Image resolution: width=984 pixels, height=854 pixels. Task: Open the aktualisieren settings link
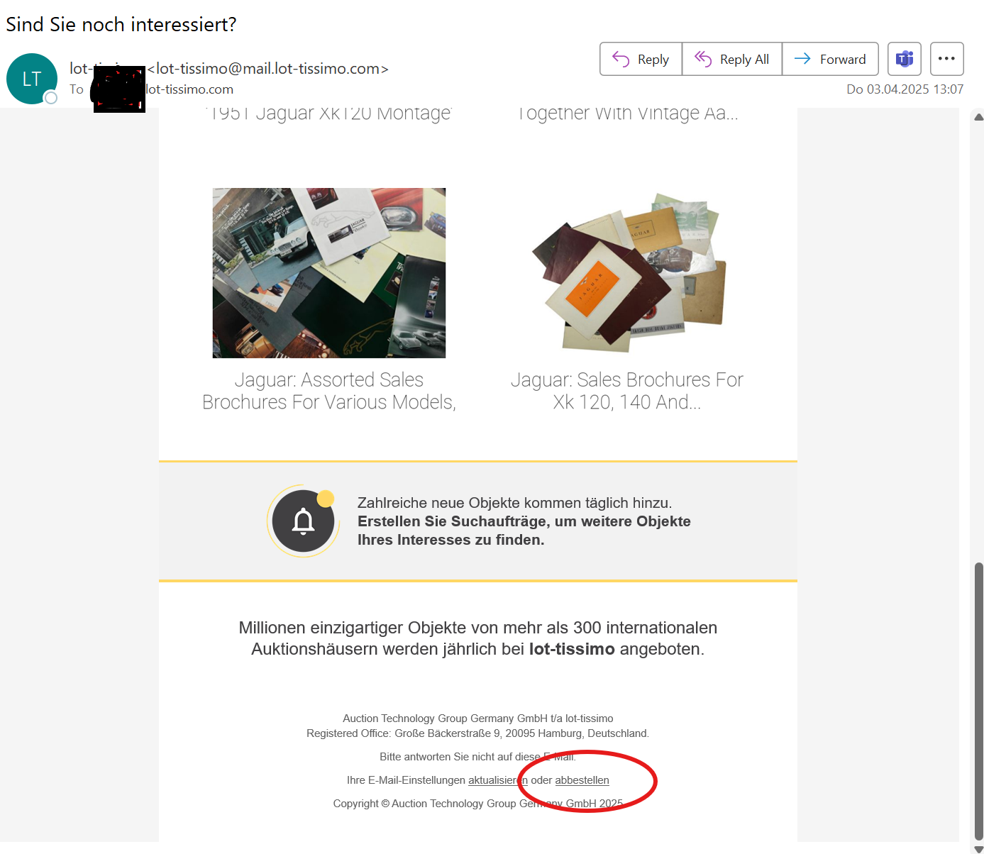pos(498,780)
